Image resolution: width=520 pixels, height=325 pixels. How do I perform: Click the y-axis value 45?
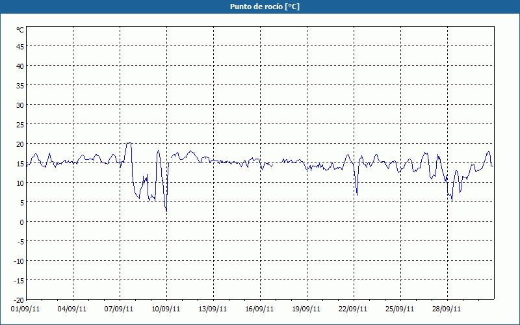20,47
